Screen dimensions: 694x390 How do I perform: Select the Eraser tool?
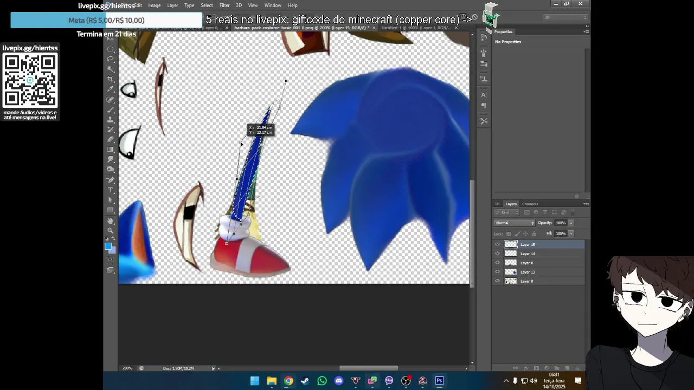[x=111, y=139]
